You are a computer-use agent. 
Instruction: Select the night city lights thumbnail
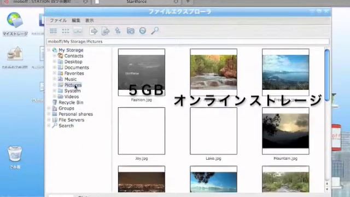[142, 179]
